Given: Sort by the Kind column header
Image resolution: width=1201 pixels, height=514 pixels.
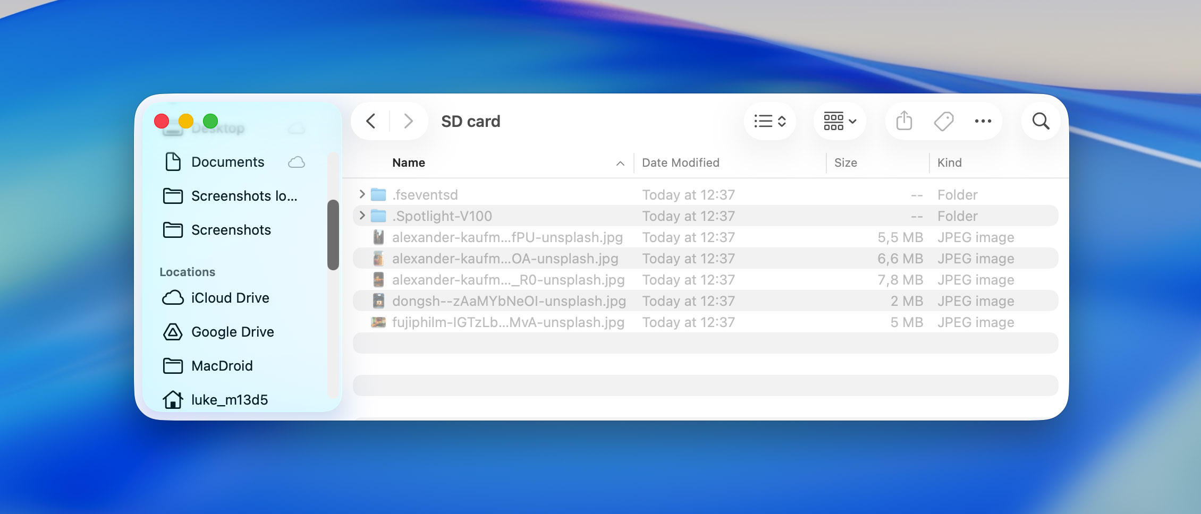Looking at the screenshot, I should pos(949,162).
